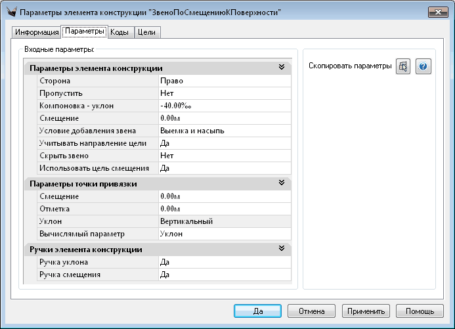
Task: Collapse the Параметры элемента конструкции section
Action: [x=281, y=67]
